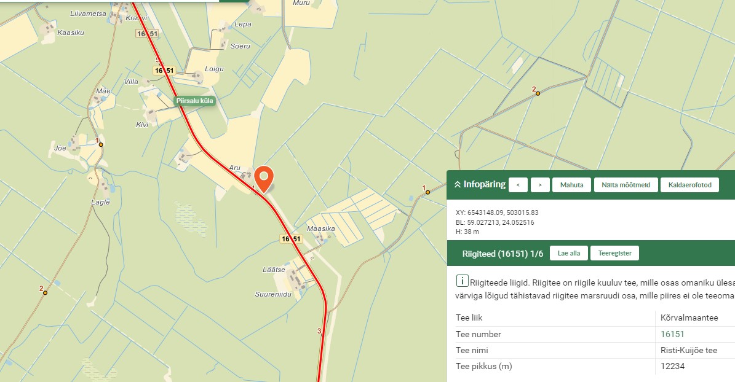Click the BL coordinates text line
Viewport: 735px width, 382px height.
pyautogui.click(x=495, y=222)
